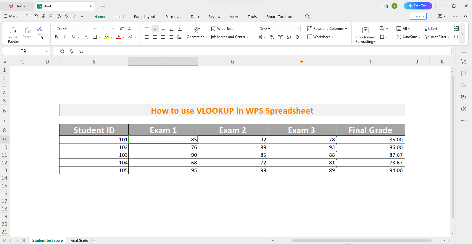Click the Free Trial button
This screenshot has height=245, width=472.
click(x=418, y=6)
